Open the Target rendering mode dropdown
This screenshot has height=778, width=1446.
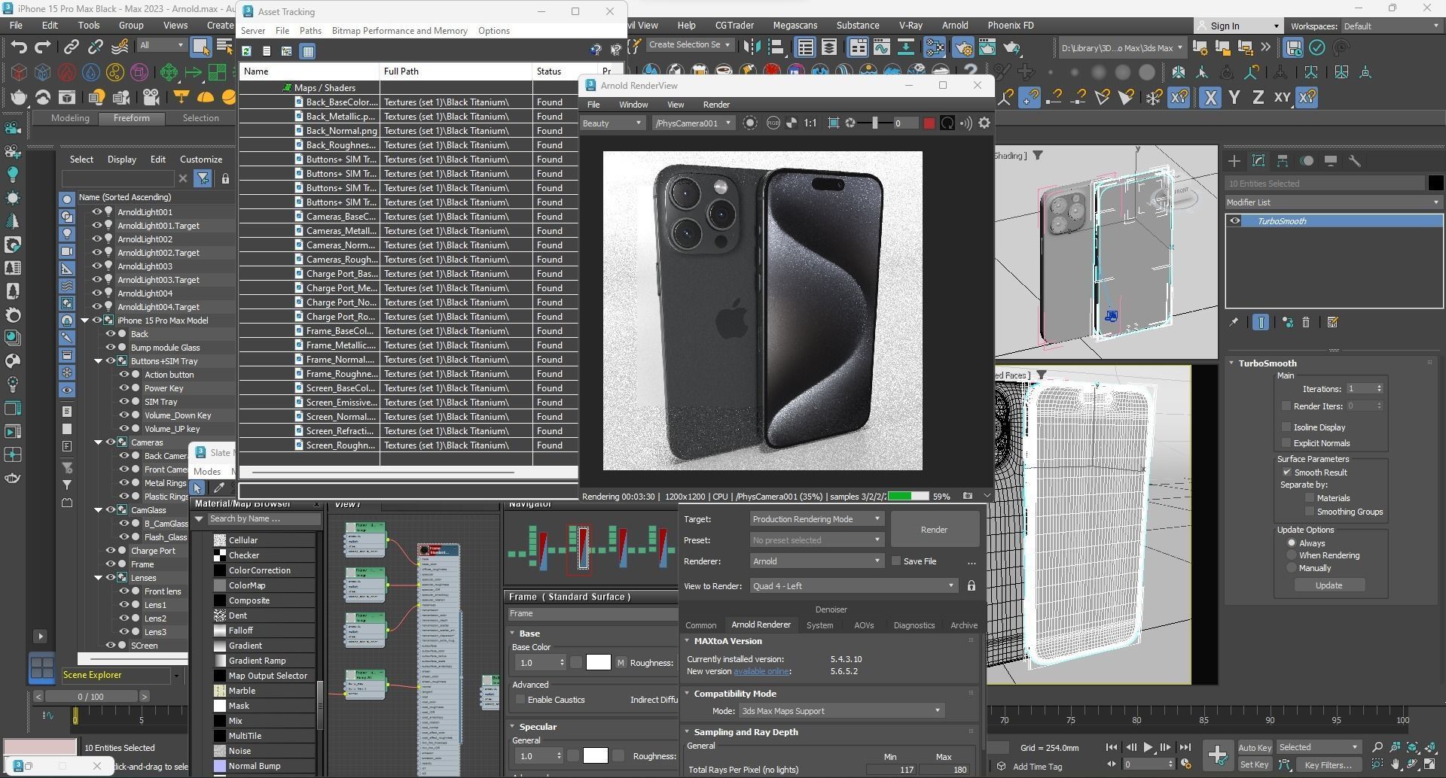[816, 519]
